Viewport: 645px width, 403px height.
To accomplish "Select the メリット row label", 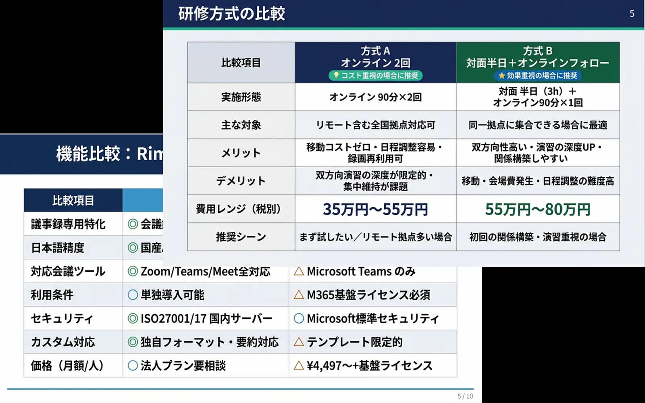I will (x=241, y=153).
